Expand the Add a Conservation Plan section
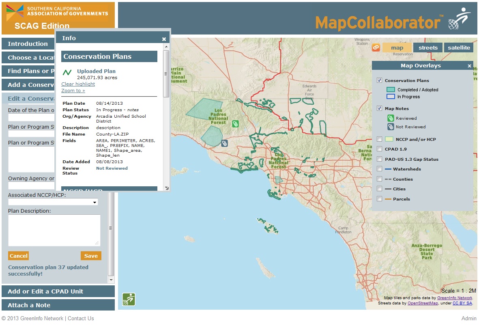Image resolution: width=479 pixels, height=330 pixels. pyautogui.click(x=28, y=85)
